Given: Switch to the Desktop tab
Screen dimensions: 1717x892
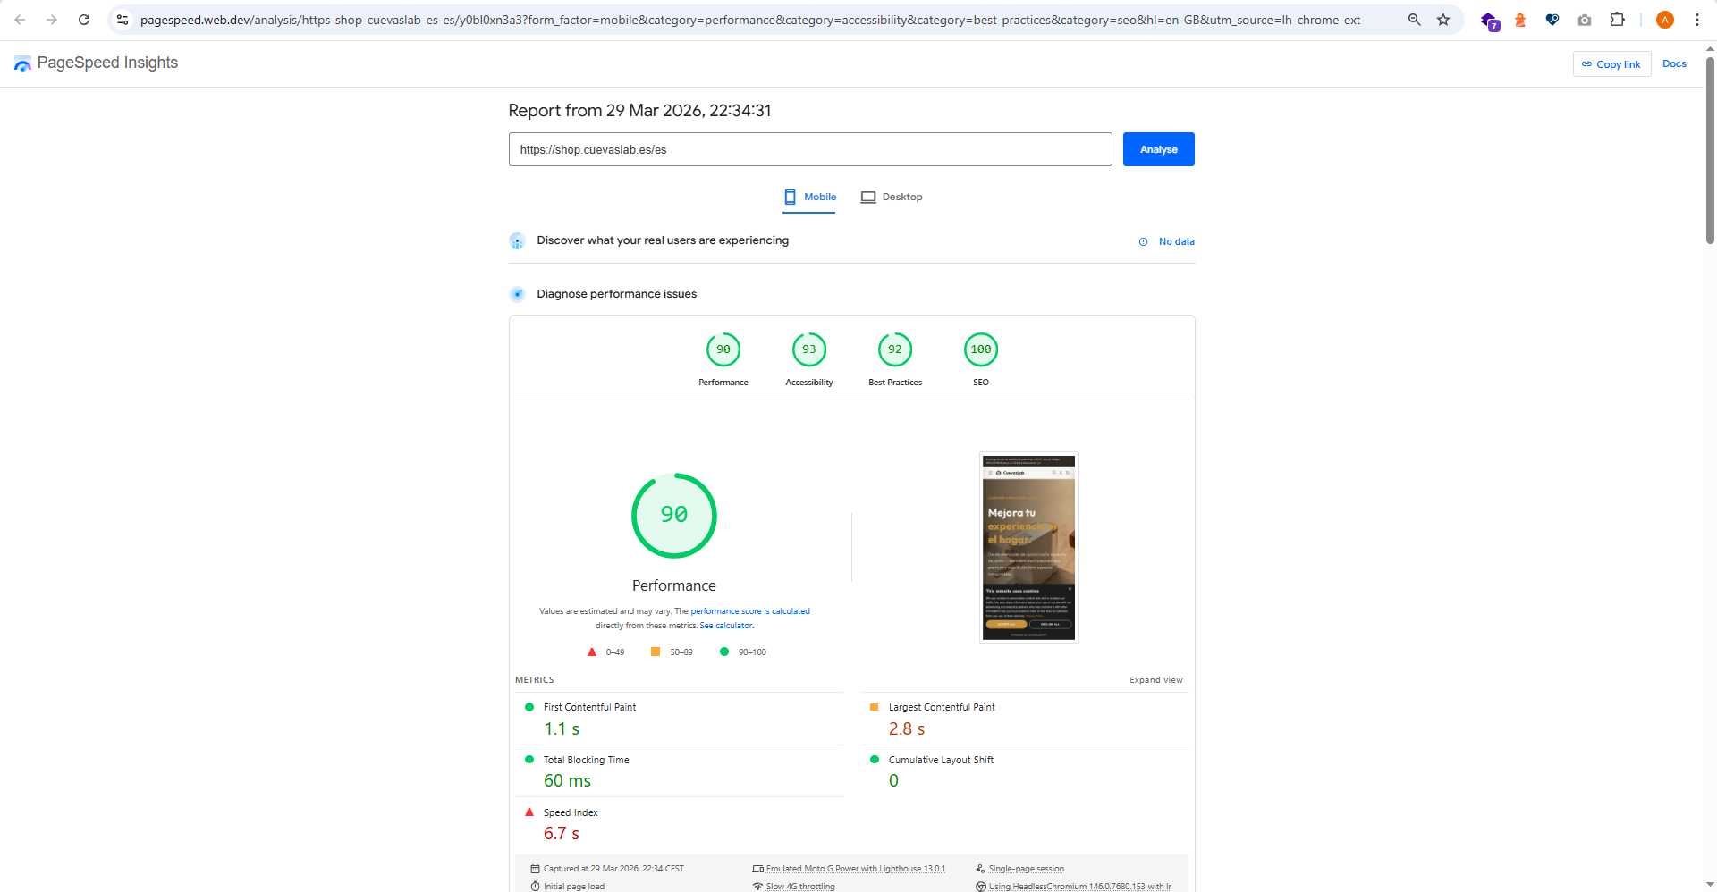Looking at the screenshot, I should (891, 197).
